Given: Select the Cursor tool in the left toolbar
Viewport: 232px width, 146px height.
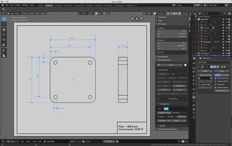Looking at the screenshot, I should 4,24.
